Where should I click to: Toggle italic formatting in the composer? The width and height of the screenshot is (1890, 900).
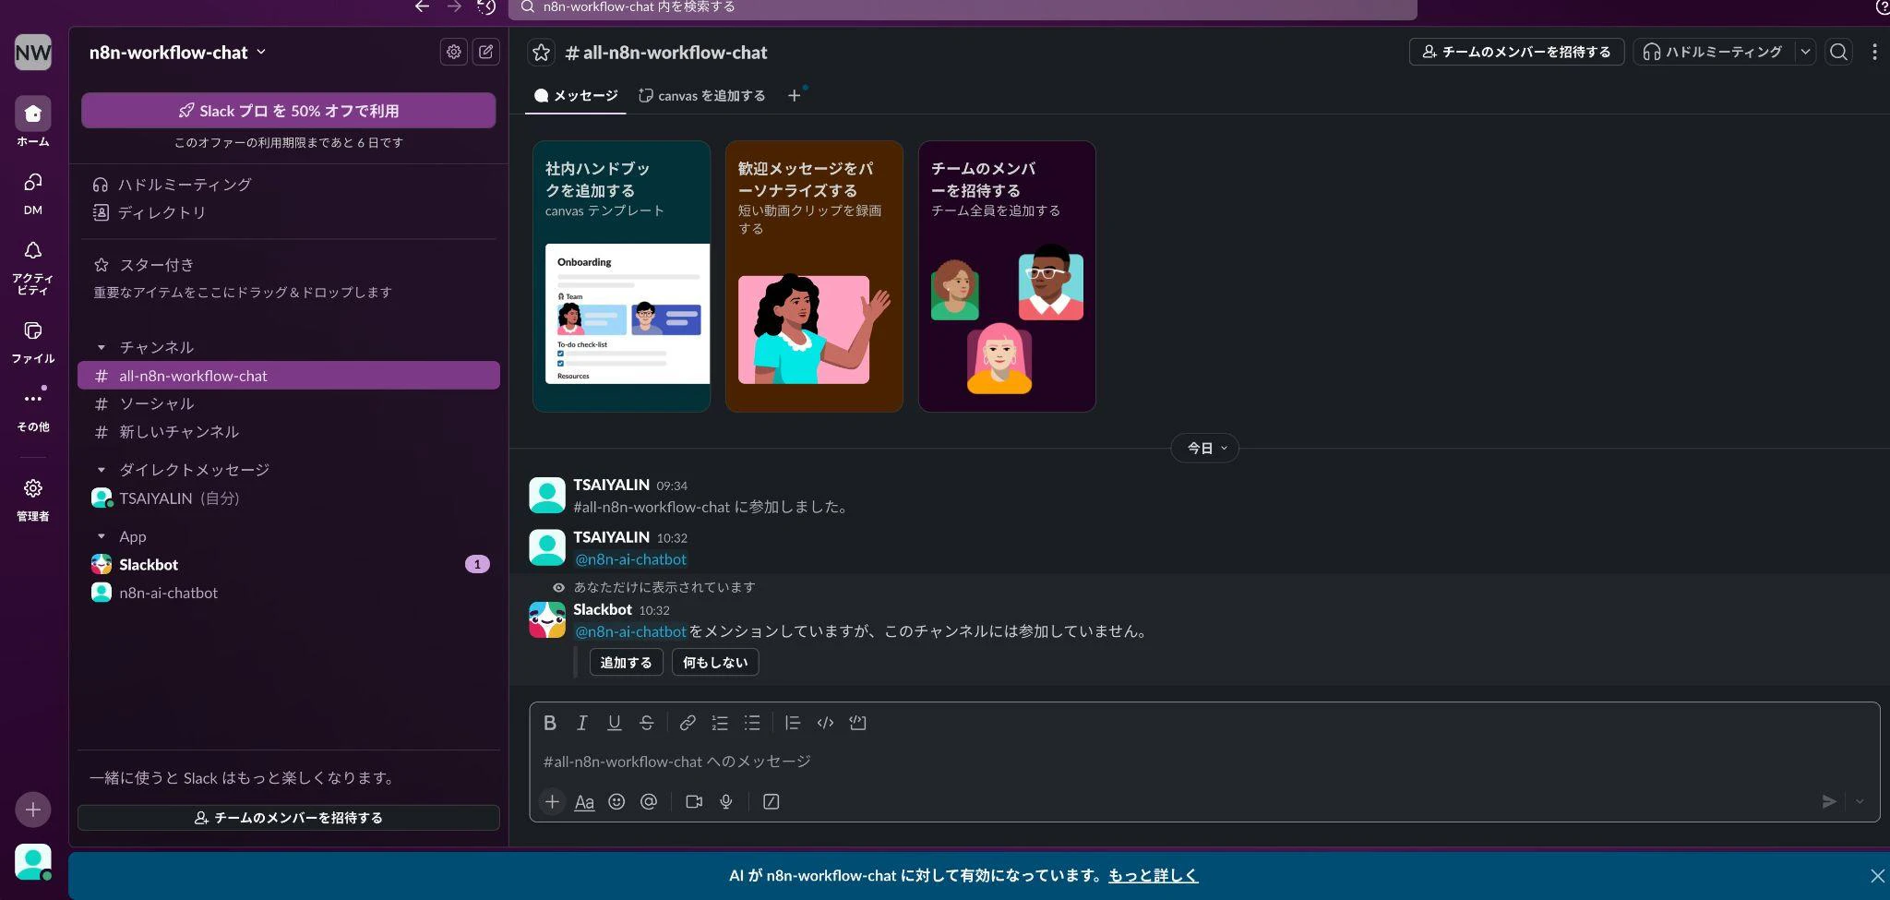point(582,723)
